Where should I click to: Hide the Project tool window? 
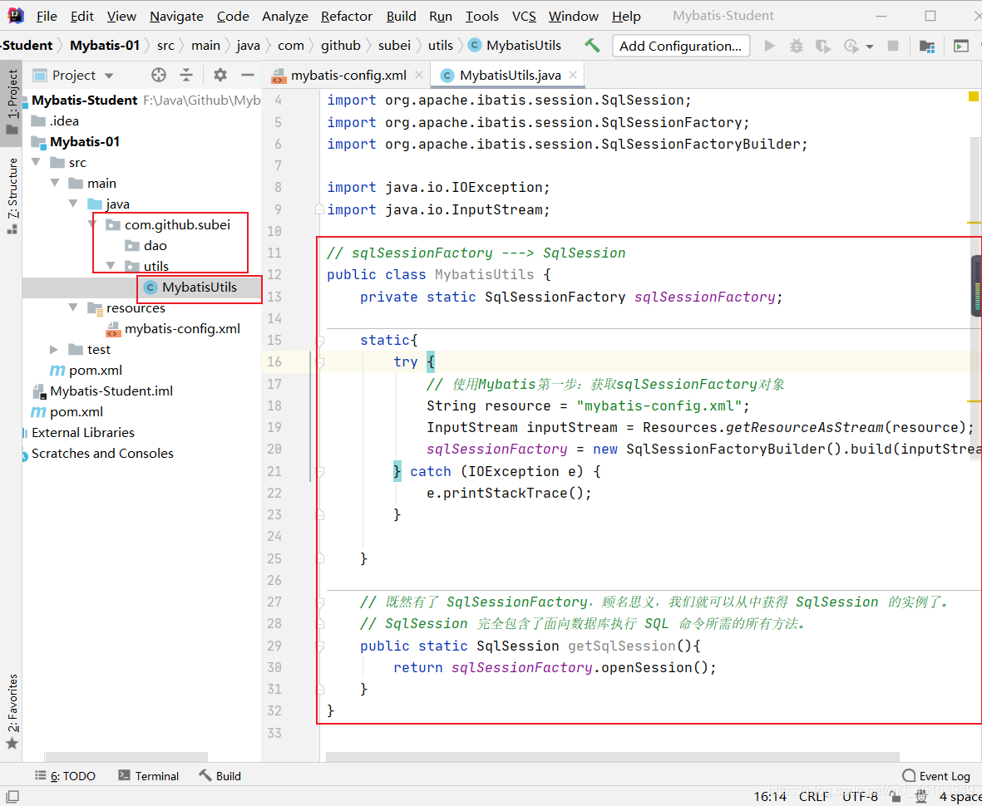247,76
